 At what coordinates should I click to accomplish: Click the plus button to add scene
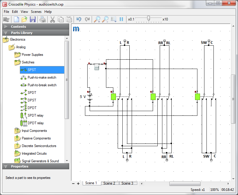(x=78, y=184)
